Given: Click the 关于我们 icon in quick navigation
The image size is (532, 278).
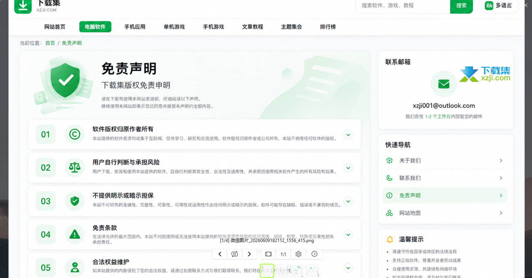Looking at the screenshot, I should pos(389,161).
